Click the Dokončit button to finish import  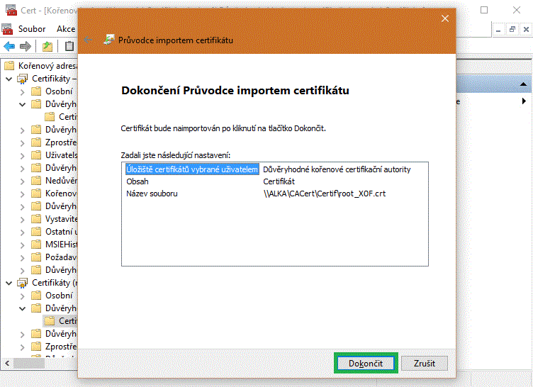pos(365,363)
